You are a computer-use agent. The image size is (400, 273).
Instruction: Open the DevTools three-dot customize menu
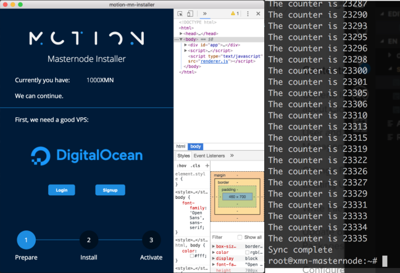[248, 14]
